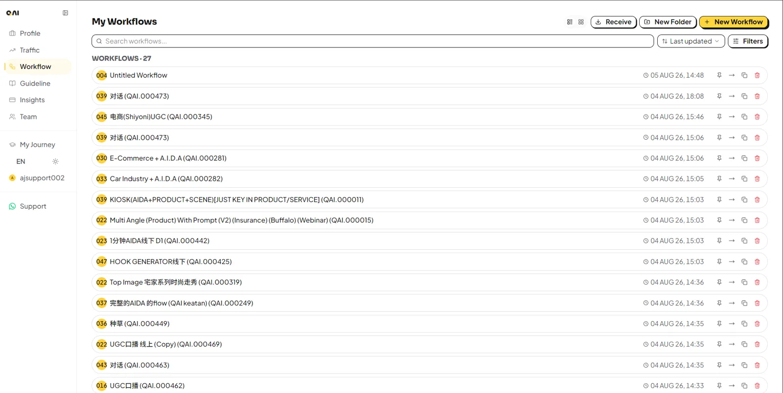Delete Top Image 宅家系列时尚走秀 workflow

(x=757, y=283)
